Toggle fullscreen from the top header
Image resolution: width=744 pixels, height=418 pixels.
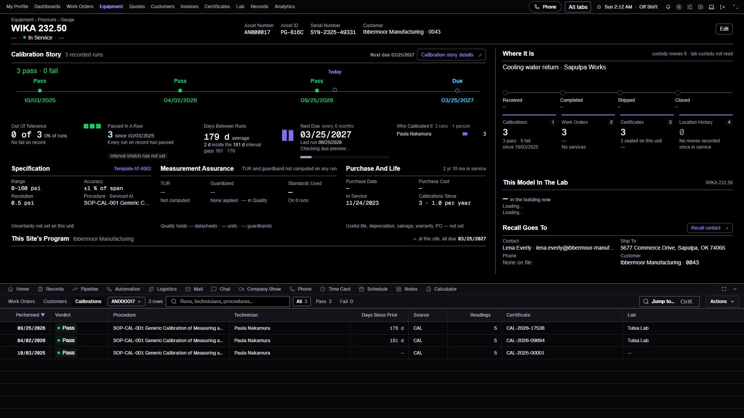tap(735, 7)
